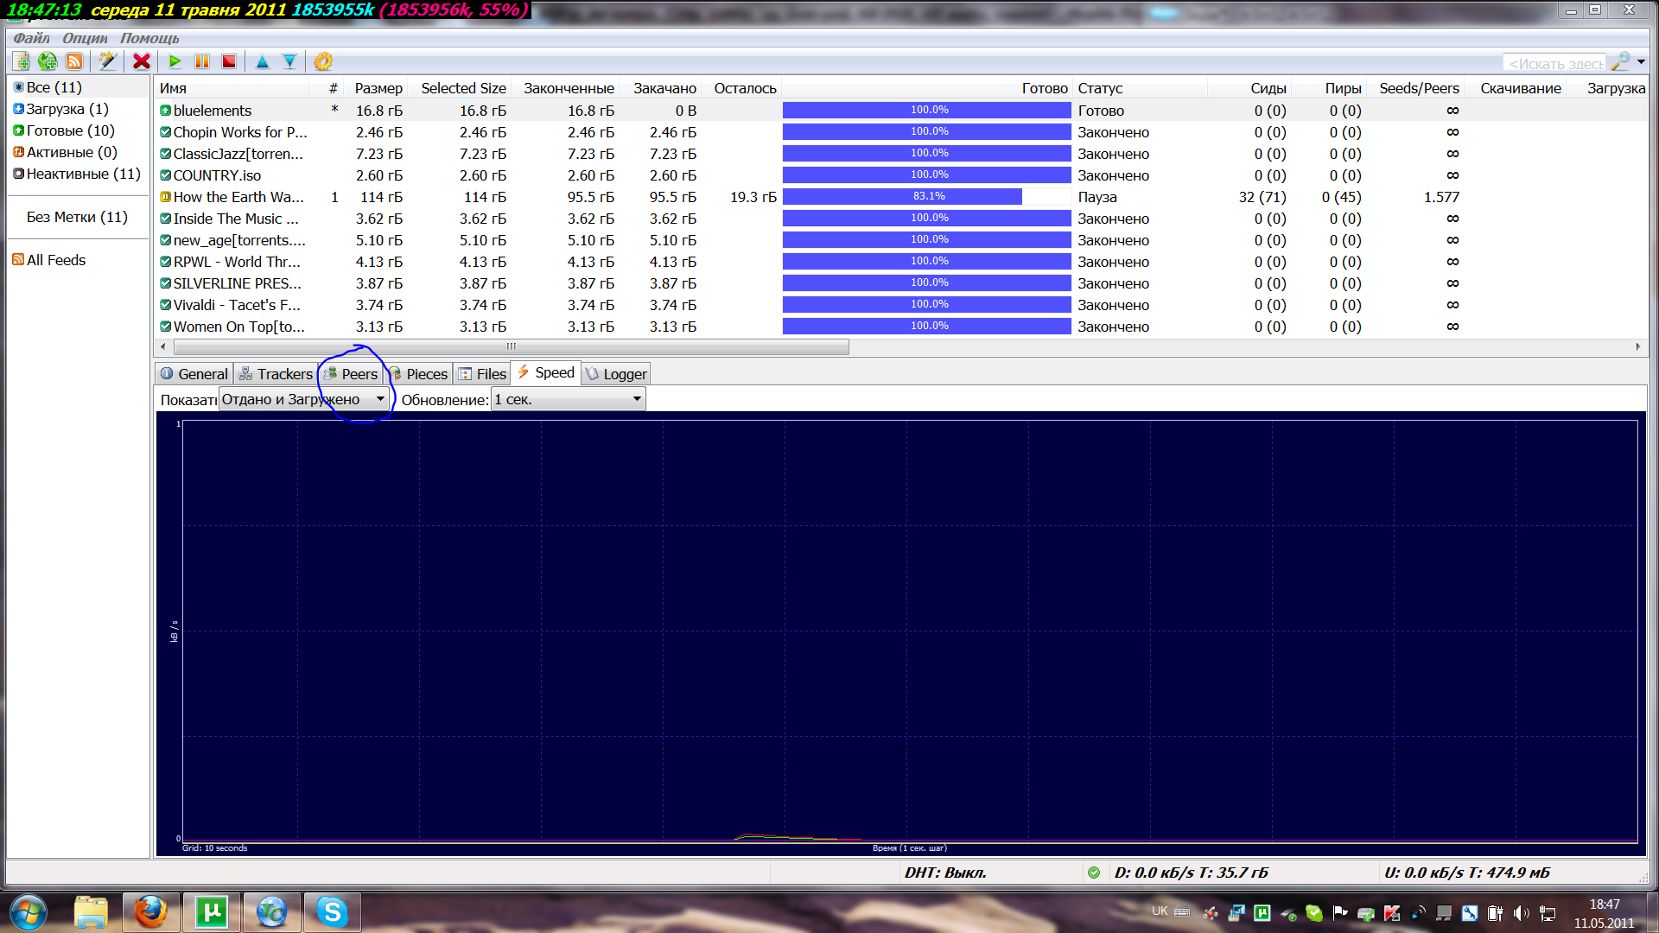The width and height of the screenshot is (1659, 933).
Task: Open the search engine dropdown arrow
Action: click(x=1641, y=61)
